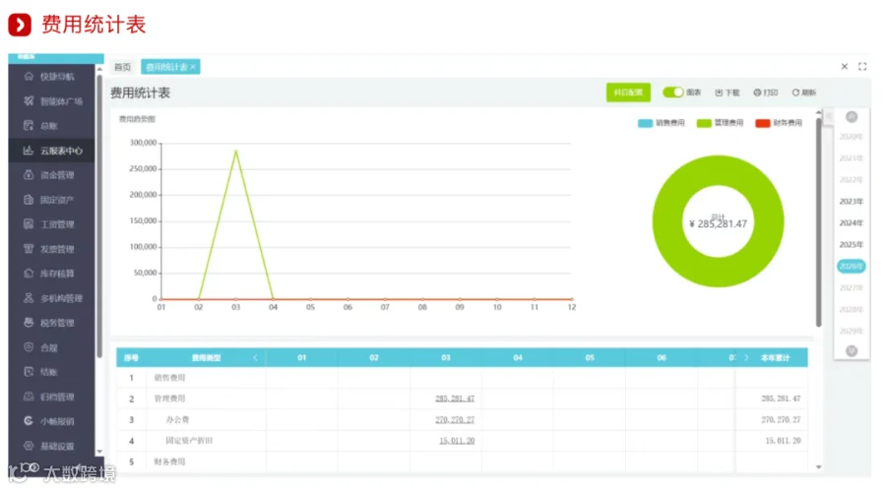Select year 2024年
Screen dimensions: 886x490
pos(851,223)
